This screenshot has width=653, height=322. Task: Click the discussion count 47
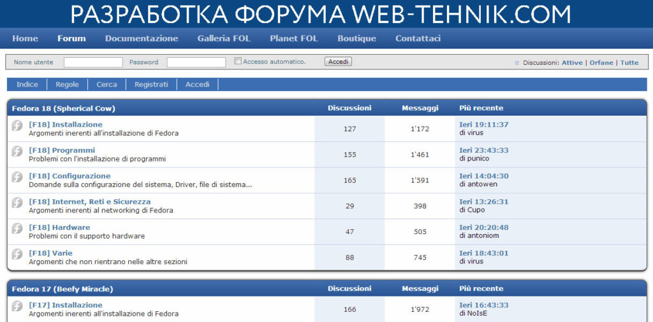click(x=350, y=232)
